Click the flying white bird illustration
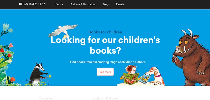This screenshot has width=210, height=100. tap(63, 31)
